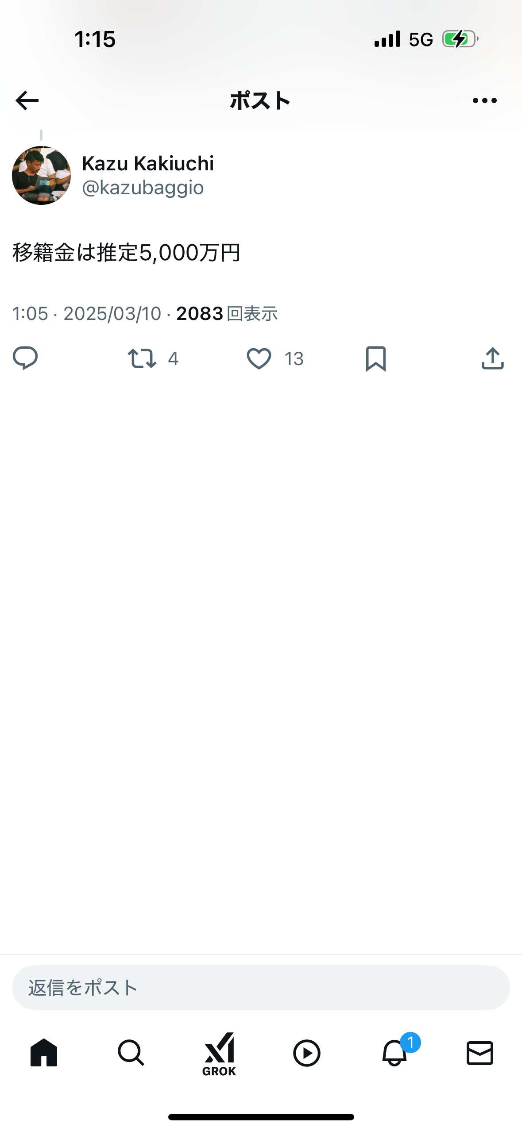Open the @kazubaggio handle link
The width and height of the screenshot is (522, 1131).
pos(143,188)
